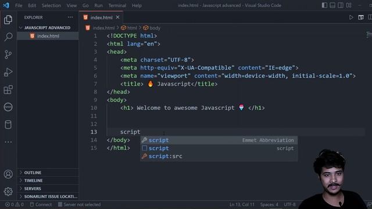Click the errors and warnings status indicator
Viewport: 372px width, 209px height.
click(14, 204)
